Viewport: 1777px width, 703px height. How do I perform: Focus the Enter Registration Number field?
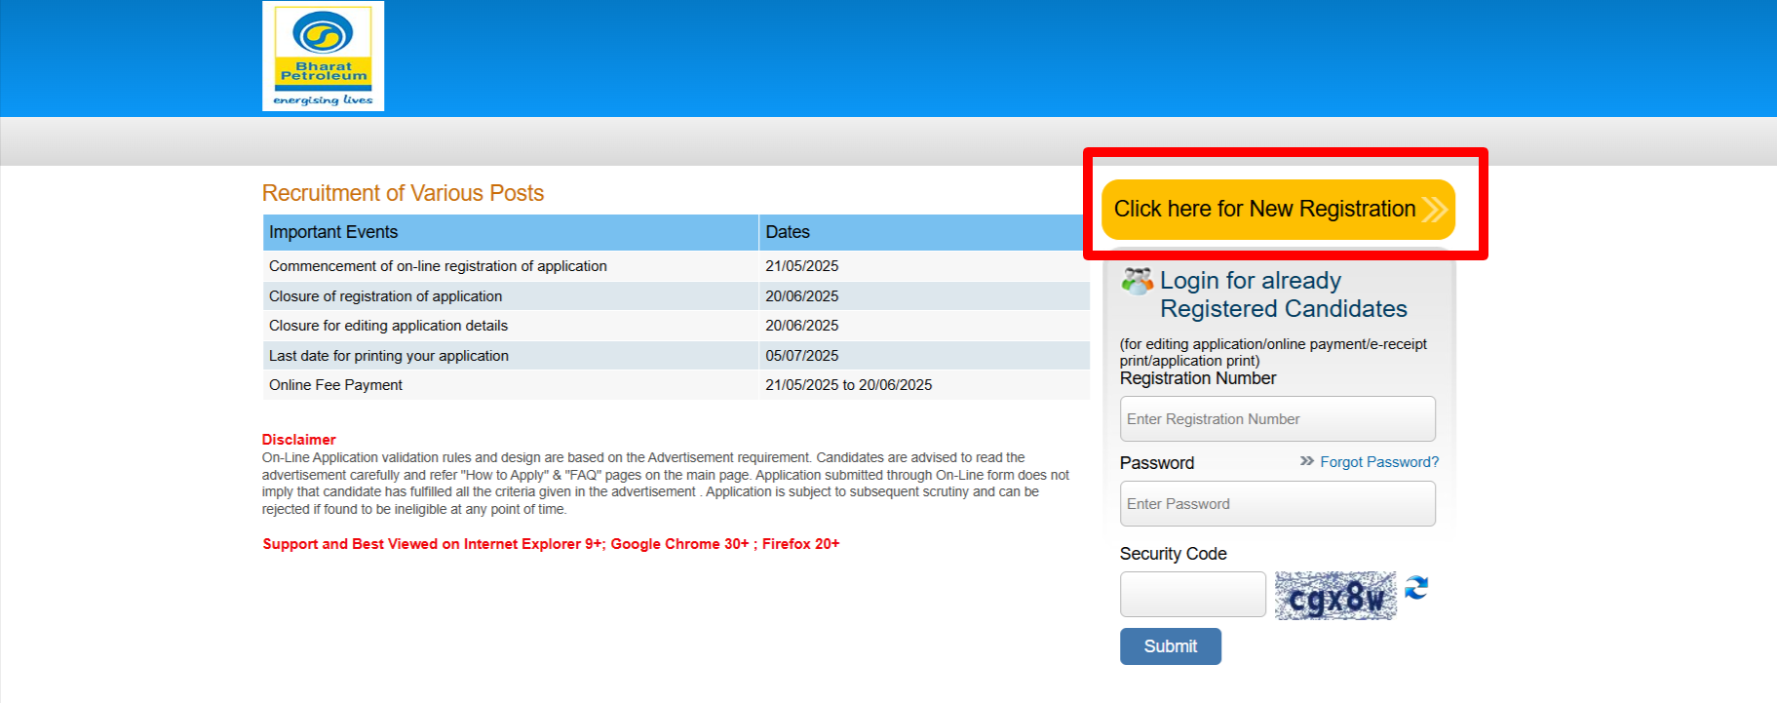pyautogui.click(x=1277, y=419)
